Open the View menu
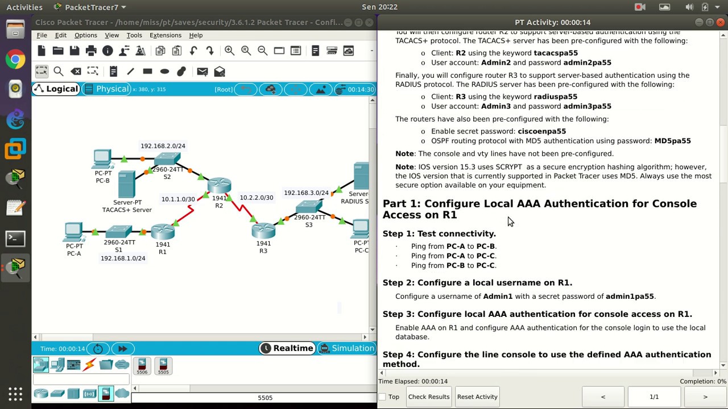This screenshot has height=409, width=728. pyautogui.click(x=111, y=35)
